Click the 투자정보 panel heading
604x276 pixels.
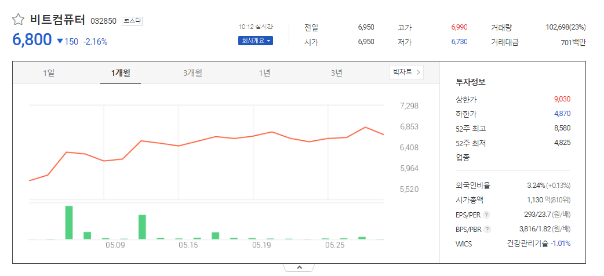click(471, 82)
